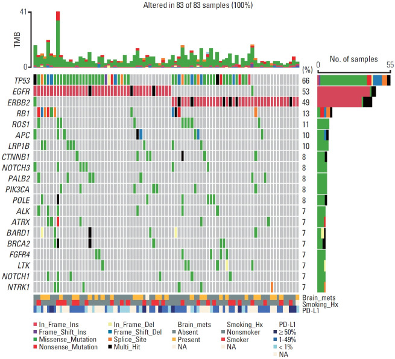Select the NTRK1 gene row label
This screenshot has width=395, height=359.
click(x=19, y=287)
